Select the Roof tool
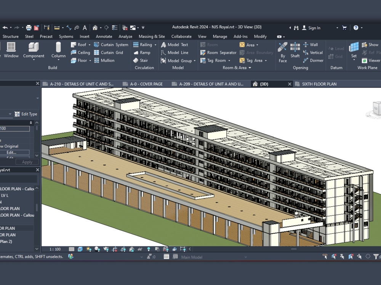 coord(81,44)
